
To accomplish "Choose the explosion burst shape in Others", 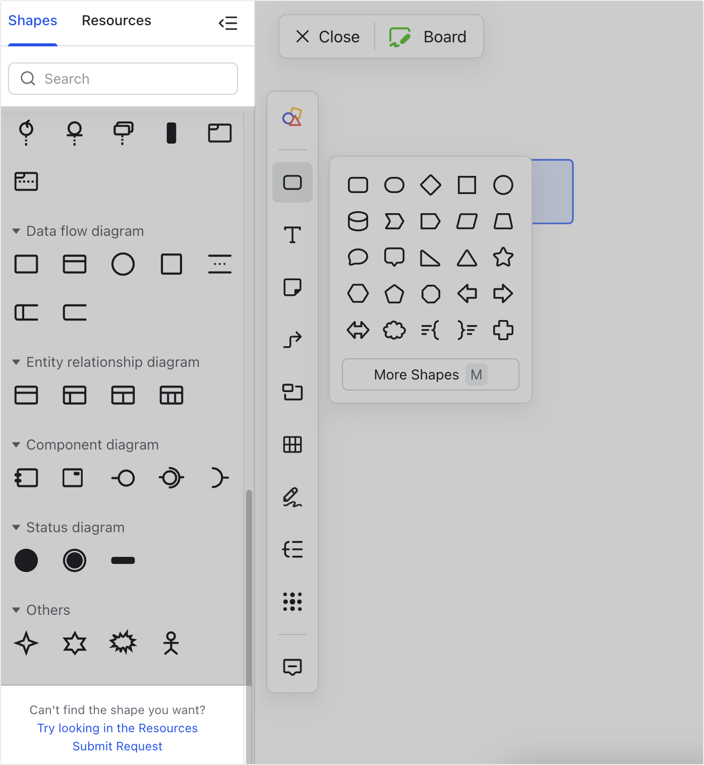I will click(123, 643).
